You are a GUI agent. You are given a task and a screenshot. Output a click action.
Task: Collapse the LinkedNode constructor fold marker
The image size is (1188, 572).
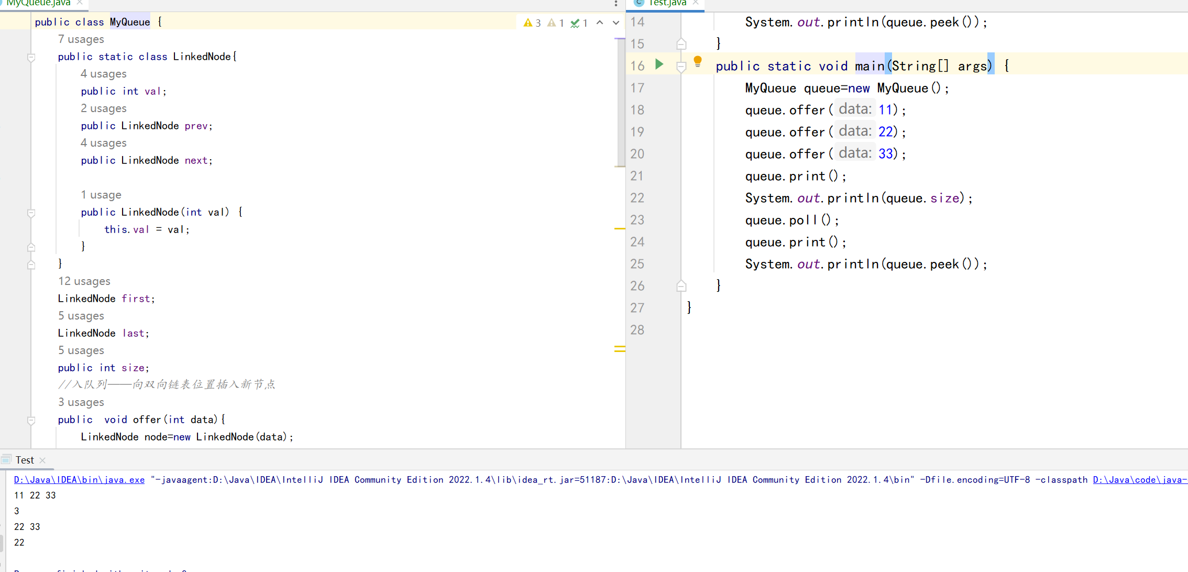pos(31,213)
